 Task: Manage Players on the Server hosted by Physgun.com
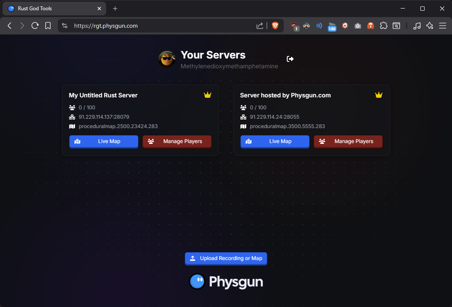point(348,141)
